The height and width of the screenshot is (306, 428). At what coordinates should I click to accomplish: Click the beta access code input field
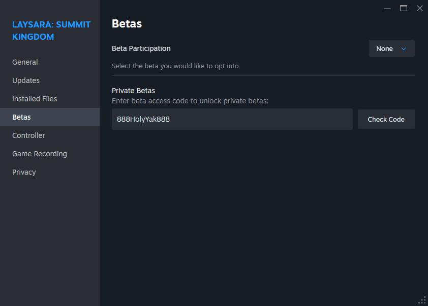[x=232, y=119]
